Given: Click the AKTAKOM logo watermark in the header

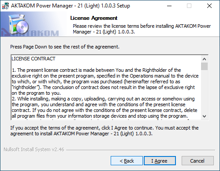Looking at the screenshot, I should (30, 33).
